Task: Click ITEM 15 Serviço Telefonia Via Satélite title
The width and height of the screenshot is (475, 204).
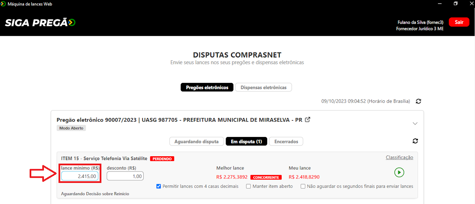Action: pyautogui.click(x=104, y=158)
